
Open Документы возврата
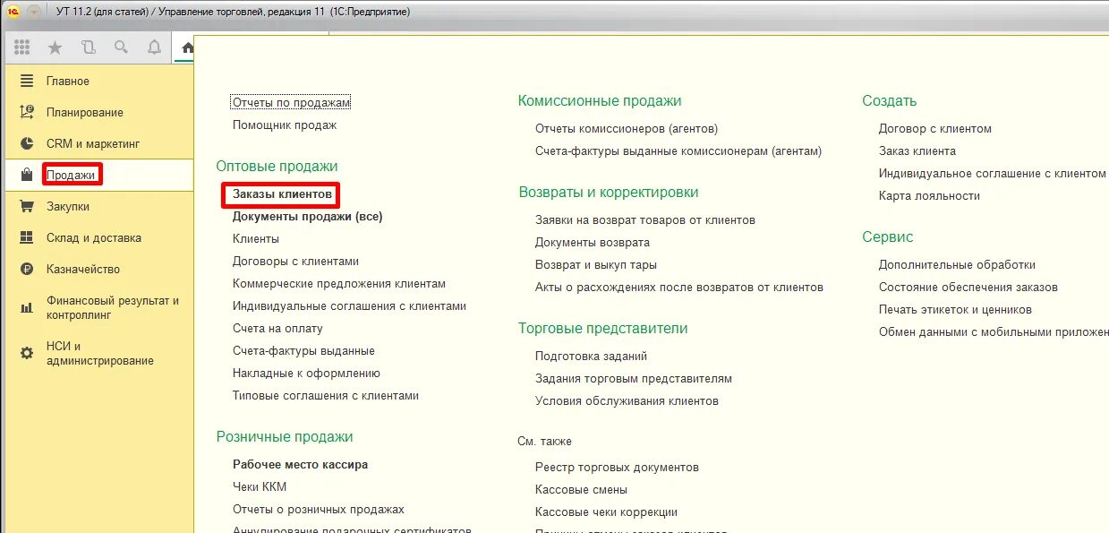(593, 242)
